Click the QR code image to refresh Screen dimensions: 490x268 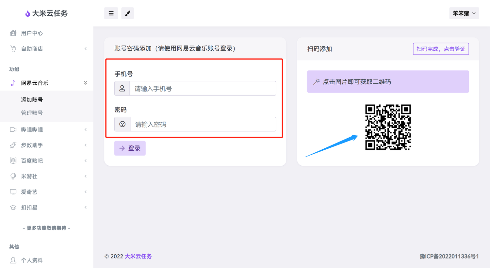(388, 127)
